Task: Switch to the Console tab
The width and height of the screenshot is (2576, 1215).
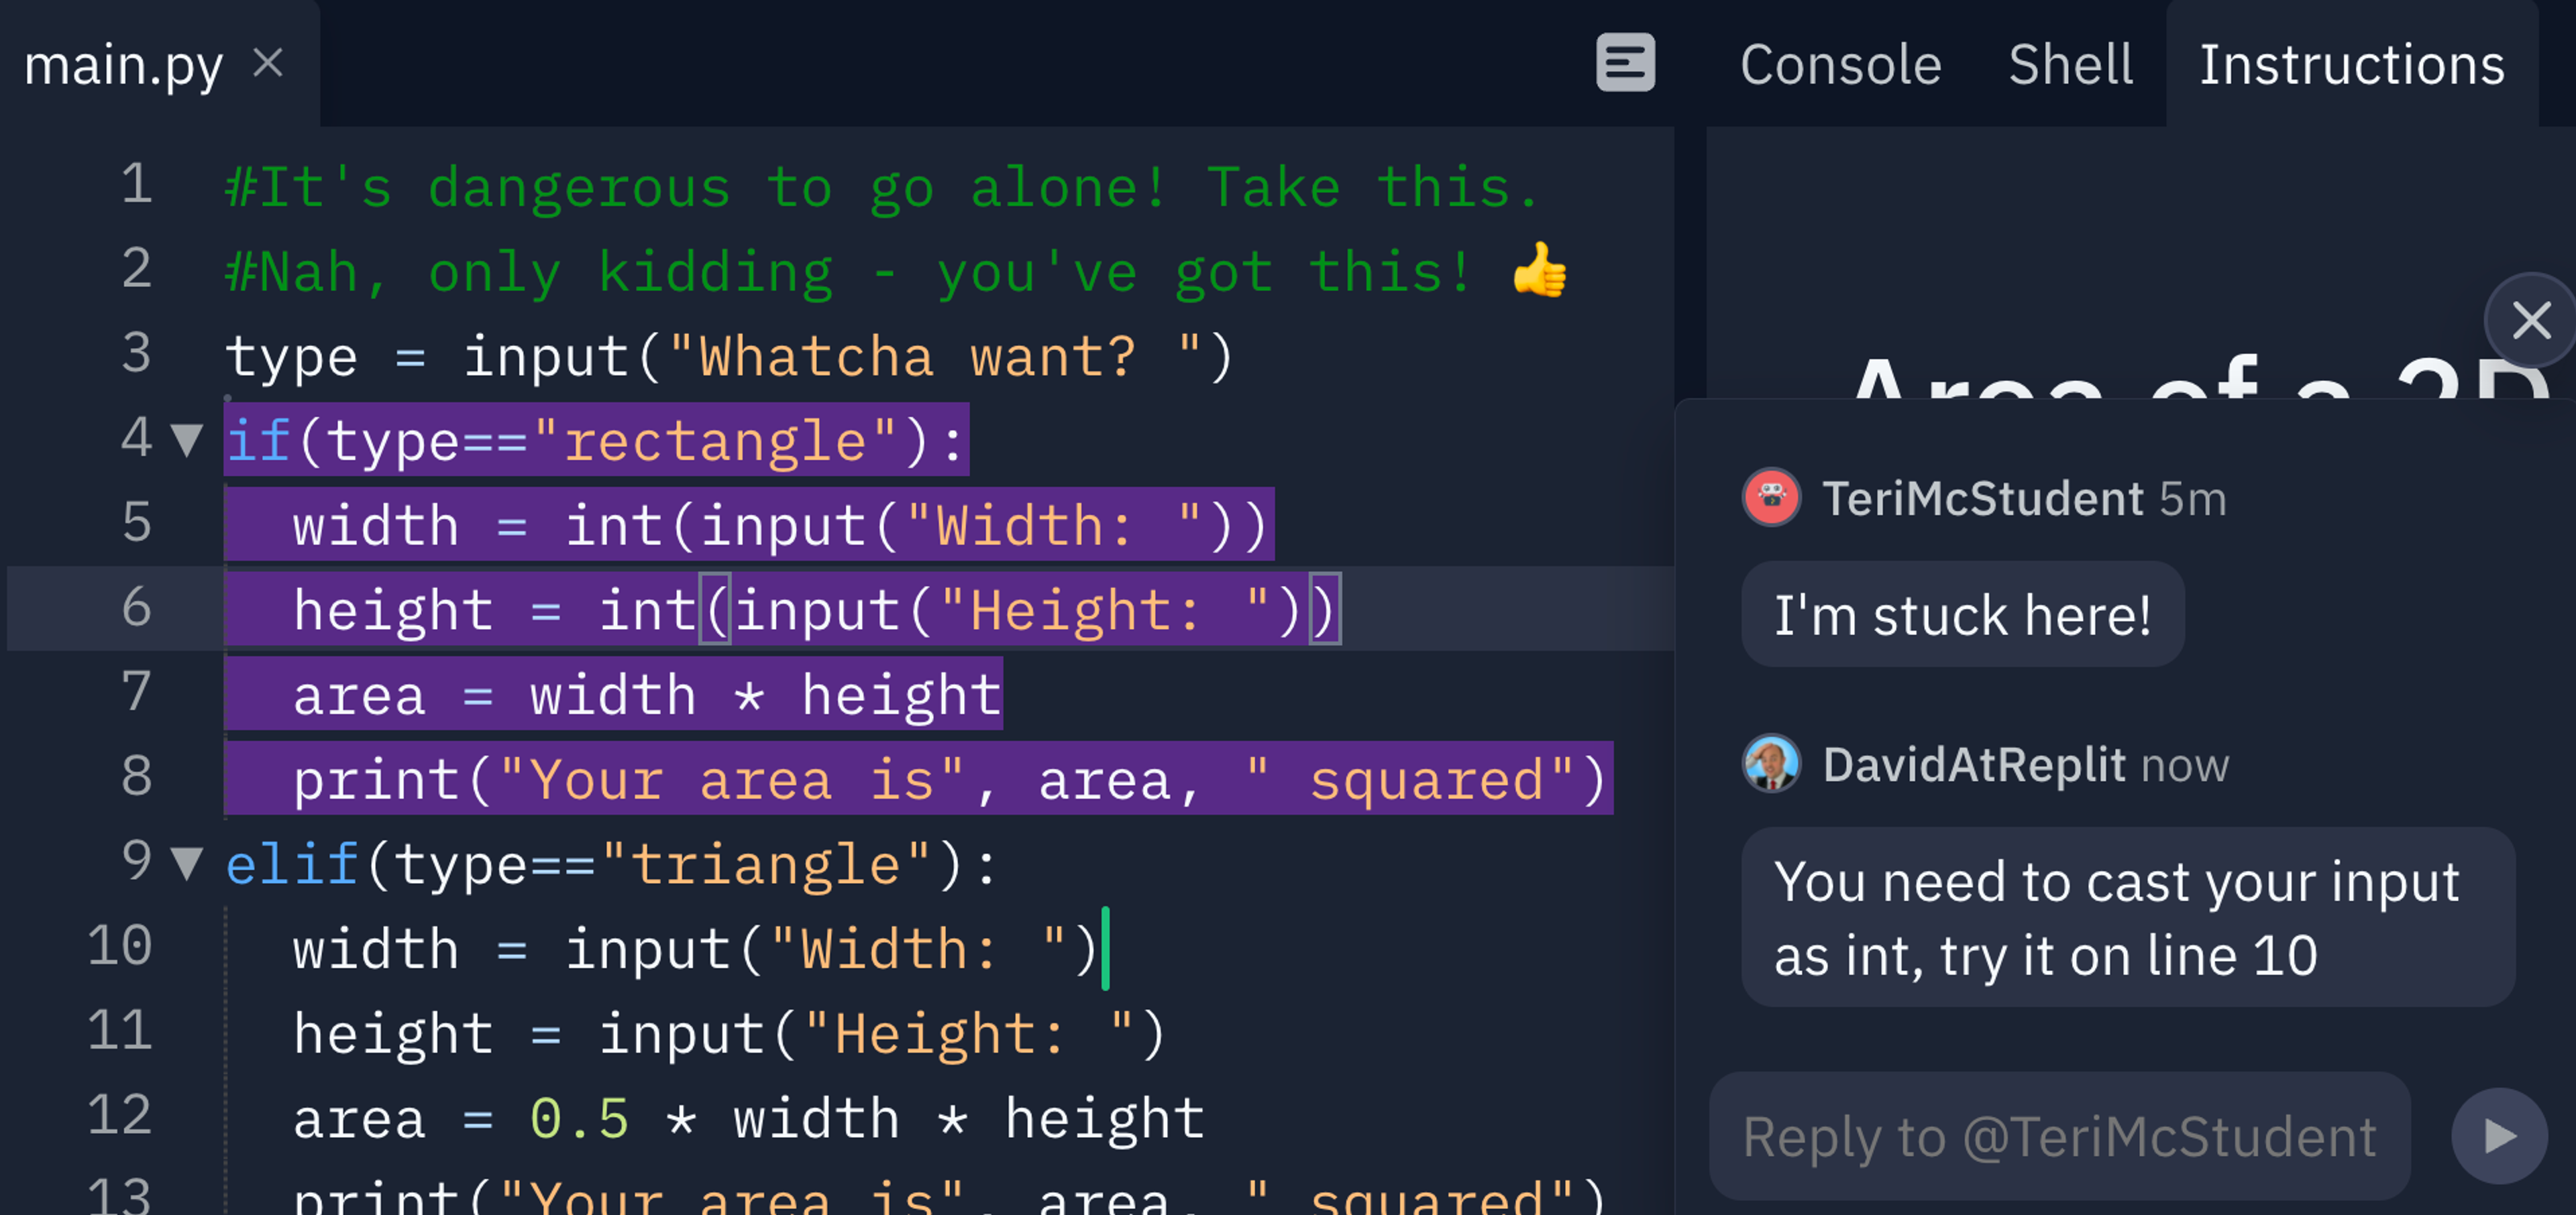Action: click(1840, 65)
